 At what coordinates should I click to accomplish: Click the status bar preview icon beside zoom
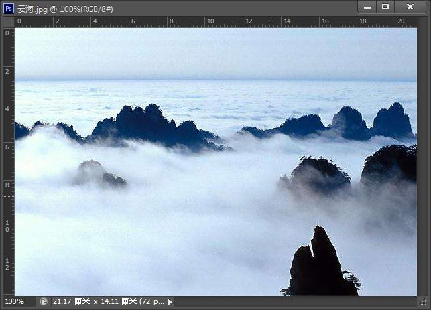(x=44, y=302)
